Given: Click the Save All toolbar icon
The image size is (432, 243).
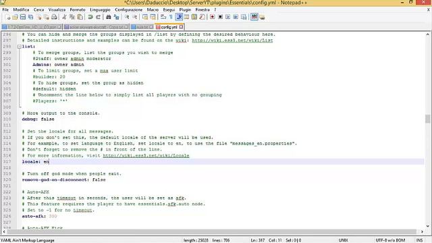Looking at the screenshot, I should coord(30,17).
